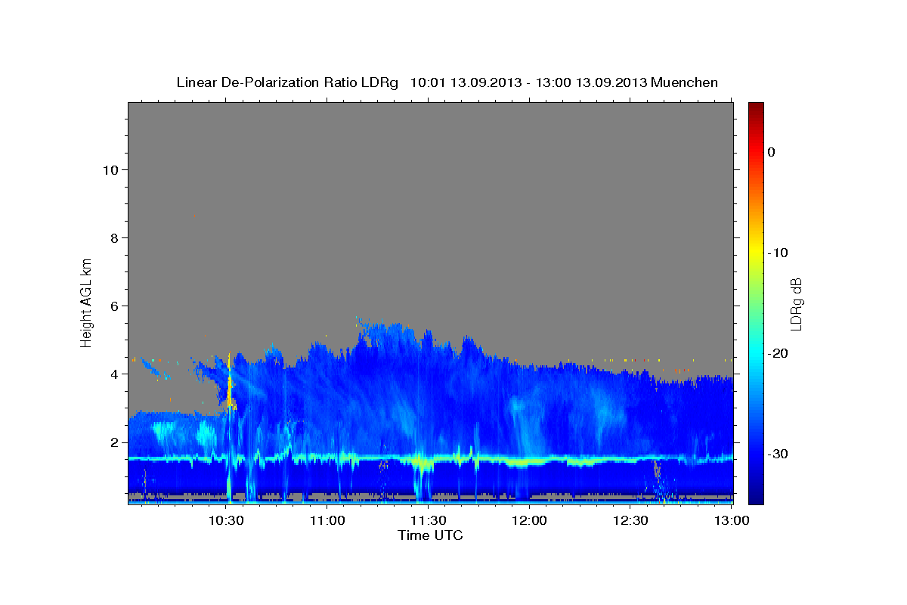
Task: Click the "Height AGL km" axis label
Action: [87, 302]
